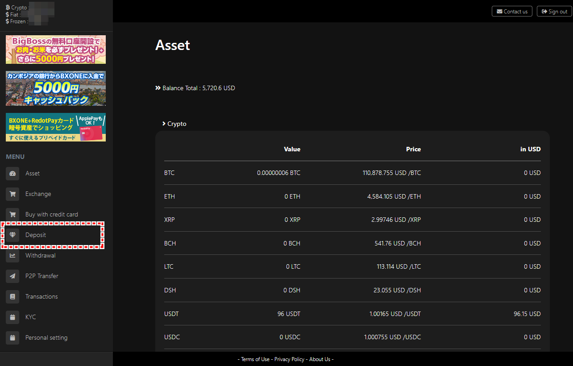Click the Buy with credit card icon
The width and height of the screenshot is (573, 366).
pyautogui.click(x=12, y=214)
